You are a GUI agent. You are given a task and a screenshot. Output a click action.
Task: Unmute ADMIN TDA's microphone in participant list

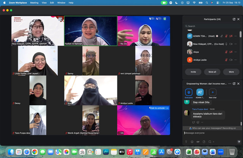click(226, 36)
